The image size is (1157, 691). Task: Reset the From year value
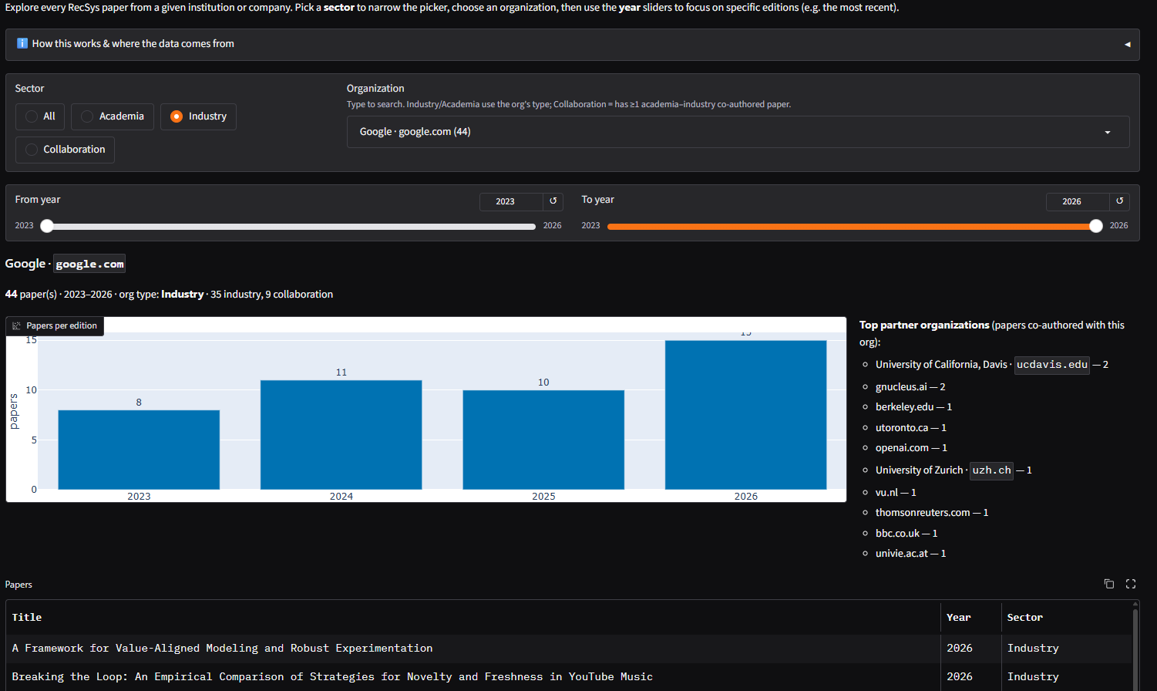(x=553, y=201)
